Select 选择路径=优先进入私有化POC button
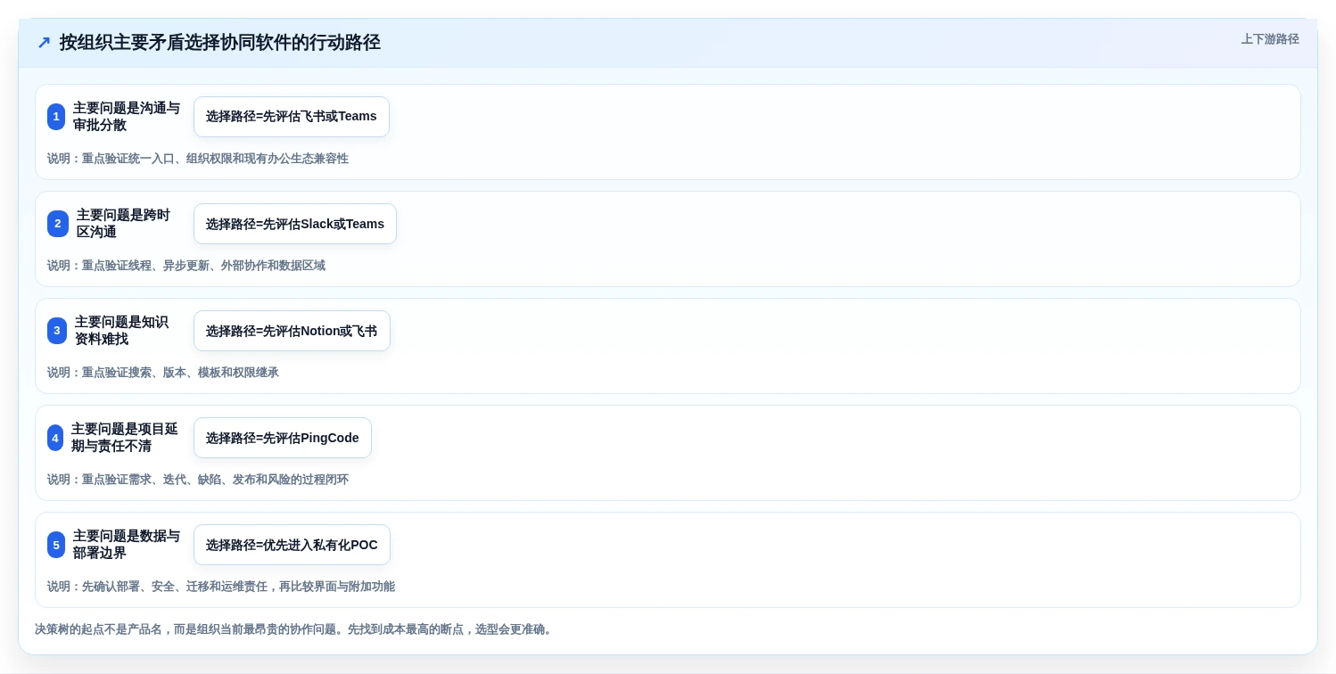The height and width of the screenshot is (674, 1336). (x=292, y=545)
